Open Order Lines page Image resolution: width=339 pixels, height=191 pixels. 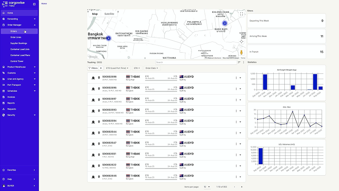(x=16, y=37)
